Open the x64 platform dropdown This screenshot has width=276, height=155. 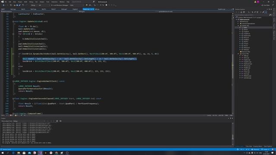pos(44,5)
